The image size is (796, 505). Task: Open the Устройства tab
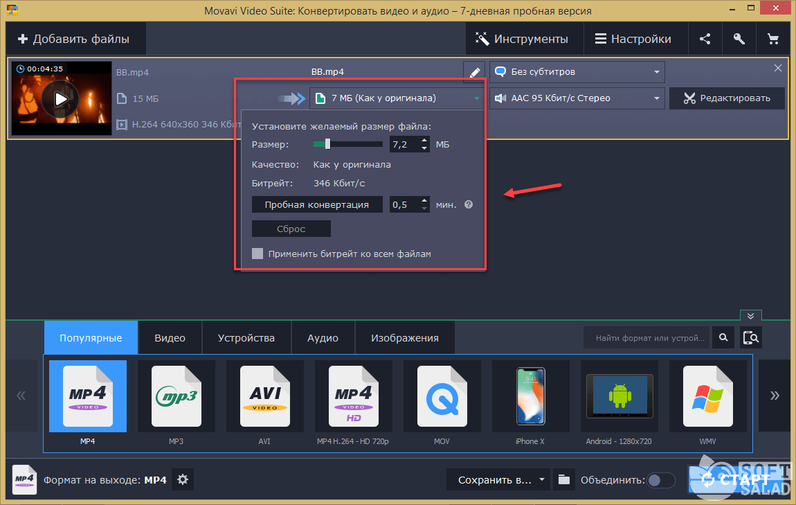246,338
